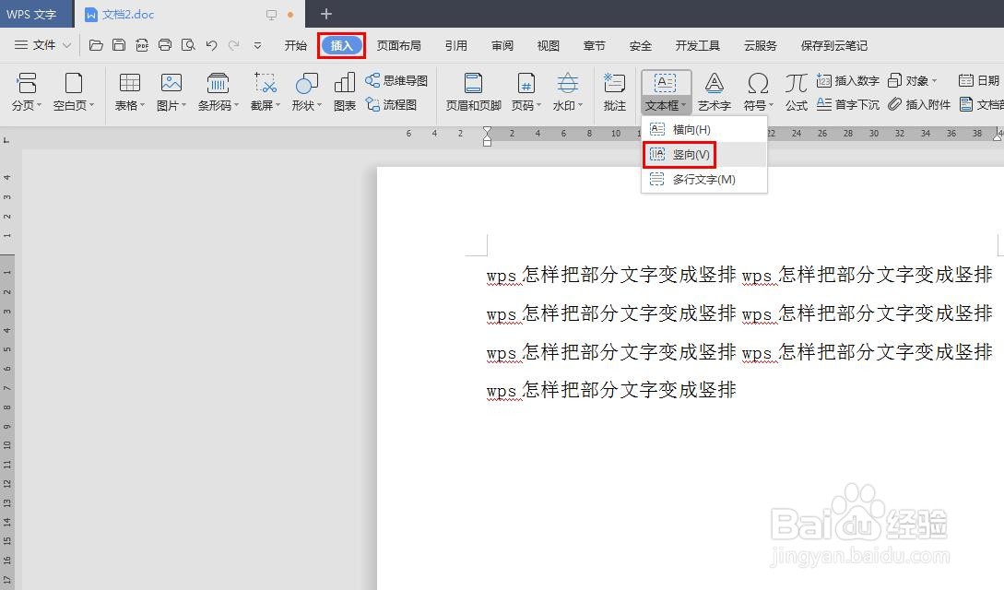Open the 页码 page number dropdown
This screenshot has height=590, width=1004.
click(526, 91)
